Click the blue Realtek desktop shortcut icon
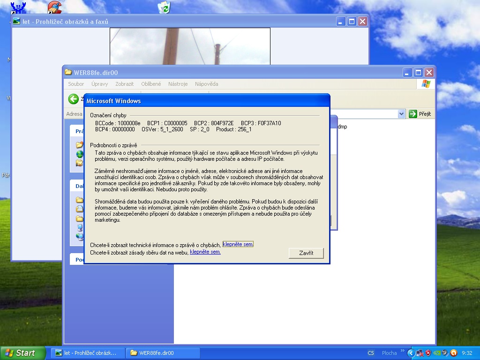This screenshot has height=360, width=480. 18,7
